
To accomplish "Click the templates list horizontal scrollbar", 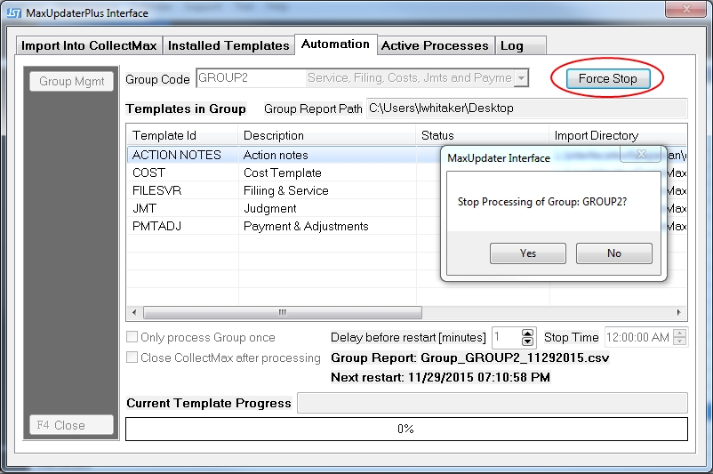I will click(283, 312).
